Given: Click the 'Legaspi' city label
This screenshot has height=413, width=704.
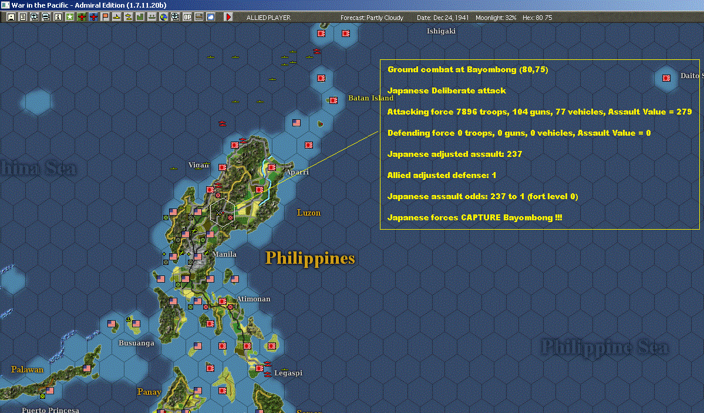Looking at the screenshot, I should click(288, 373).
